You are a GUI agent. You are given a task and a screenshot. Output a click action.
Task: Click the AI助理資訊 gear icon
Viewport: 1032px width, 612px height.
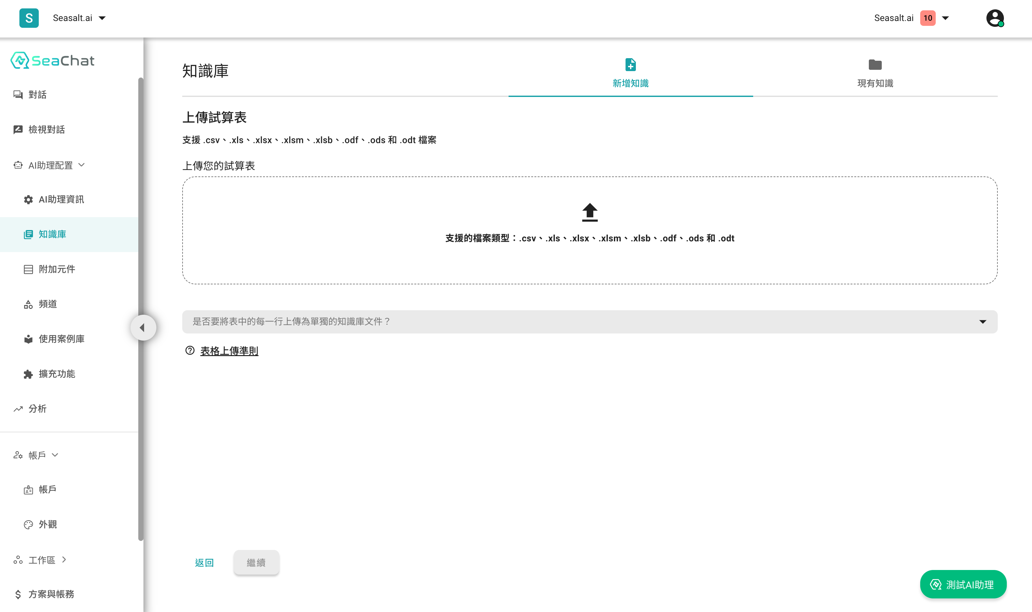[28, 200]
